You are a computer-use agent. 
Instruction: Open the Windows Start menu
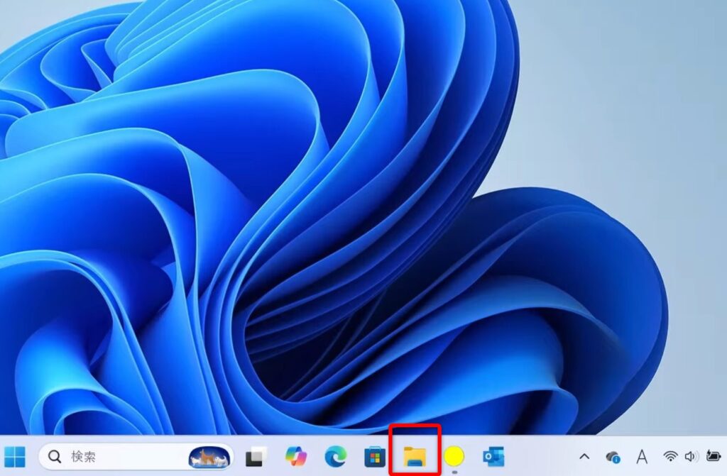(x=14, y=456)
